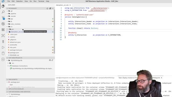Image resolution: width=172 pixels, height=97 pixels.
Task: Switch to the user@workspaces terminal tab
Action: [x=85, y=78]
